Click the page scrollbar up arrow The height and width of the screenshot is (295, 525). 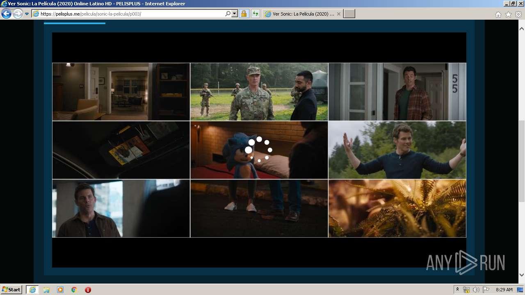coord(522,29)
